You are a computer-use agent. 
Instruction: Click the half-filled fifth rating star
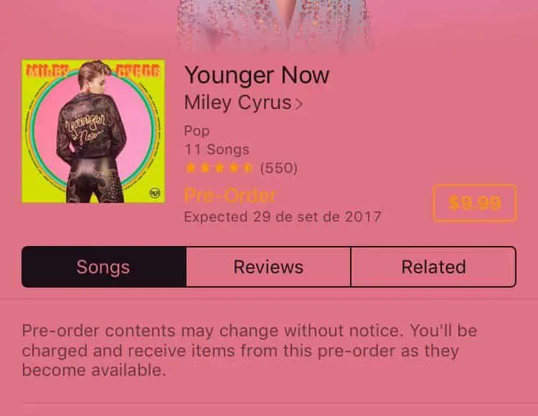click(x=247, y=168)
